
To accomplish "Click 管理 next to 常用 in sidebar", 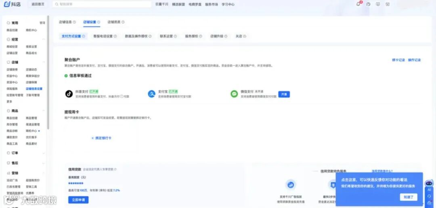I will [42, 23].
